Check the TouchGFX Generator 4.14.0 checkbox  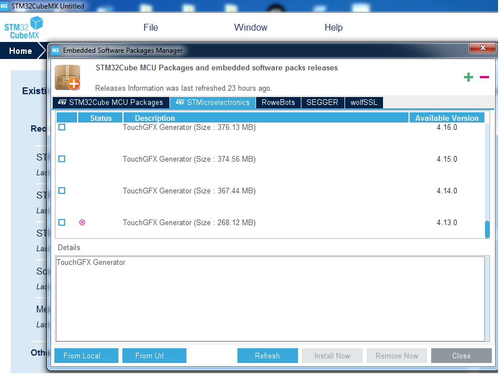coord(62,191)
